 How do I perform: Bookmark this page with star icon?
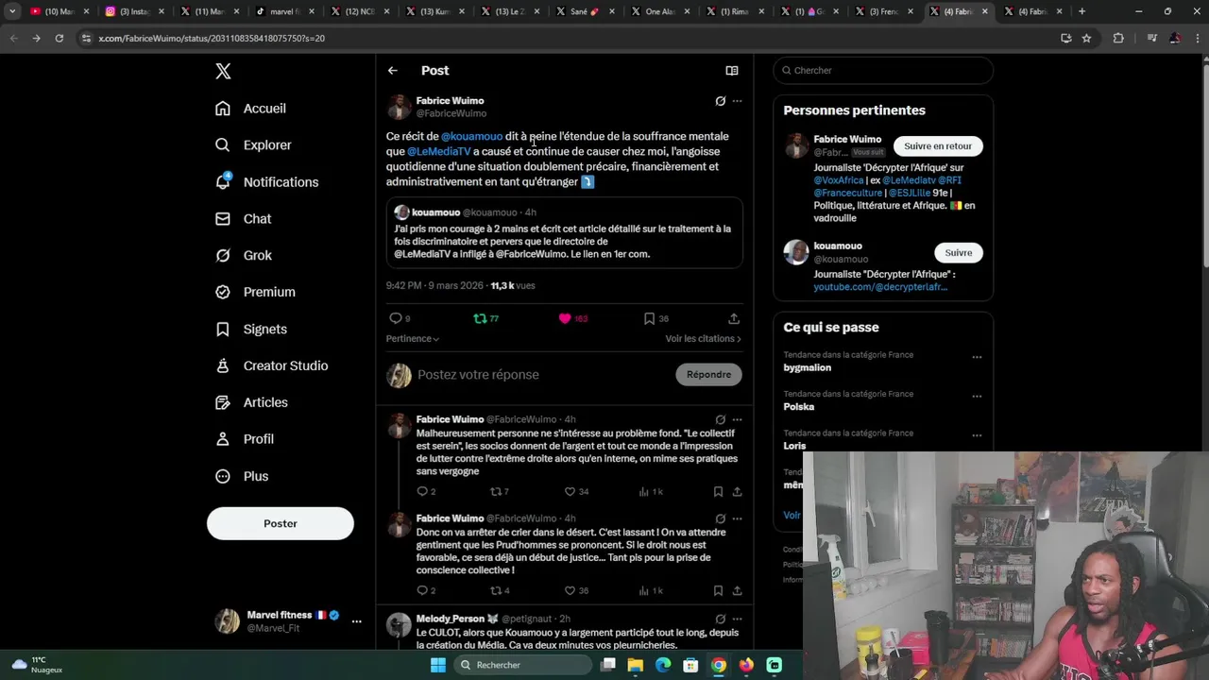tap(1087, 39)
